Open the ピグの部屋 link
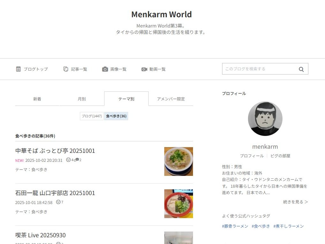325x244 pixels. [280, 156]
